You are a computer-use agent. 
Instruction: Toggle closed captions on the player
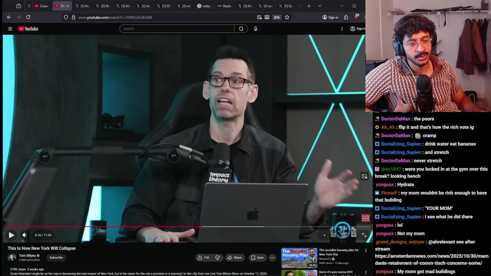tap(333, 235)
